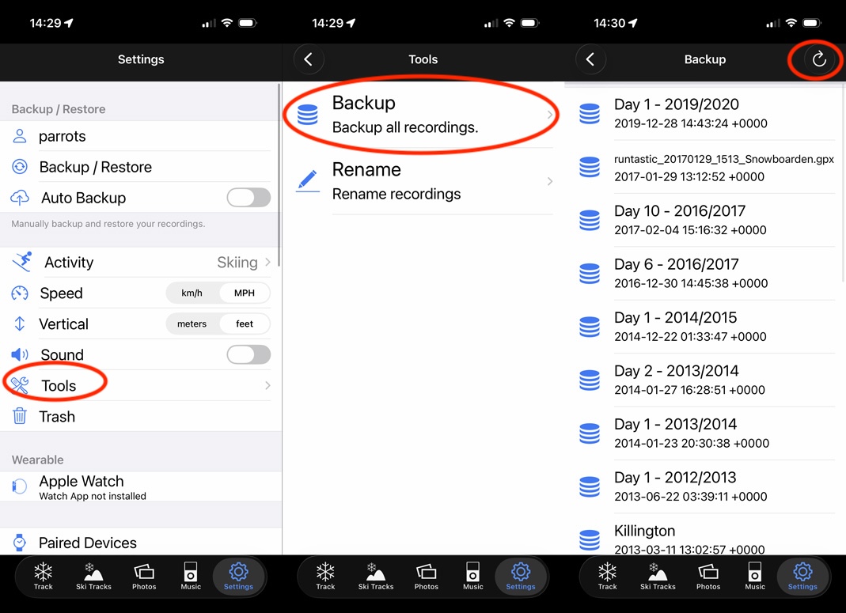Viewport: 846px width, 613px height.
Task: Tap the refresh icon on Backup screen
Action: pyautogui.click(x=819, y=59)
